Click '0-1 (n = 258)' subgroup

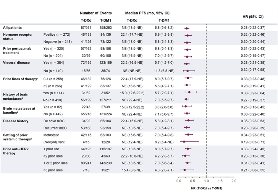pos(54,79)
